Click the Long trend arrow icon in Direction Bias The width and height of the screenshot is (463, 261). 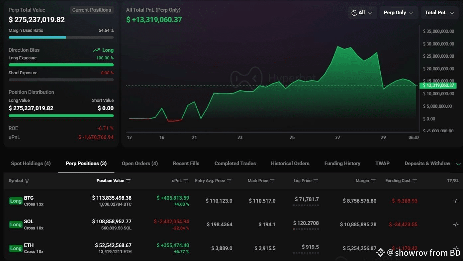pyautogui.click(x=96, y=50)
